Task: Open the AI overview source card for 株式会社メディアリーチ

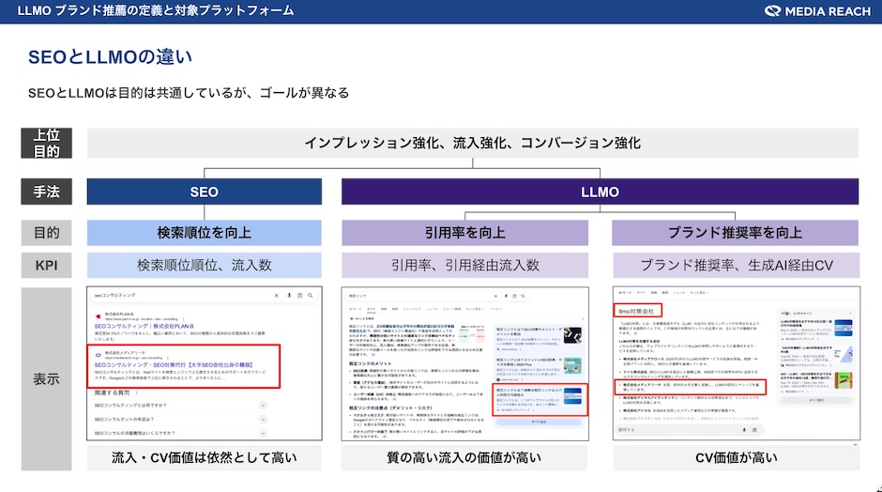Action: (540, 400)
